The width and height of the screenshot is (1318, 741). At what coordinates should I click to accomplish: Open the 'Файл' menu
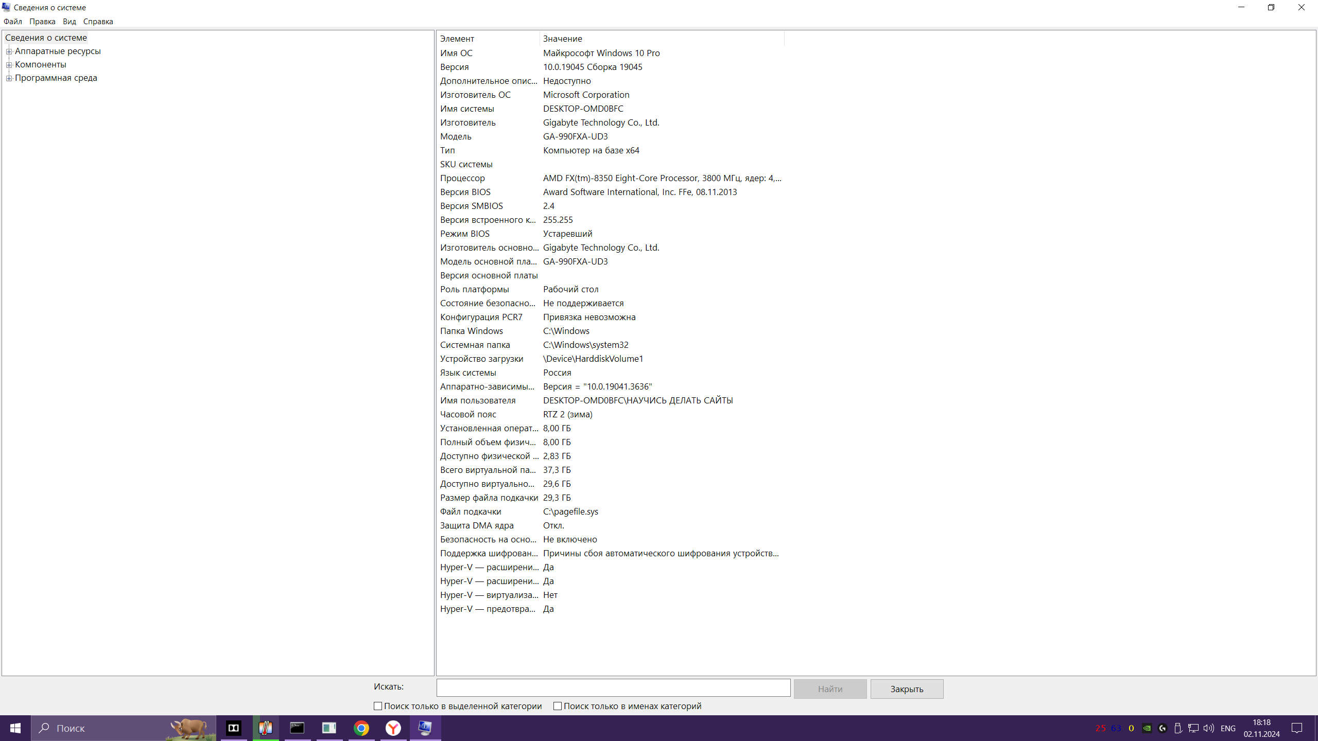[x=12, y=22]
